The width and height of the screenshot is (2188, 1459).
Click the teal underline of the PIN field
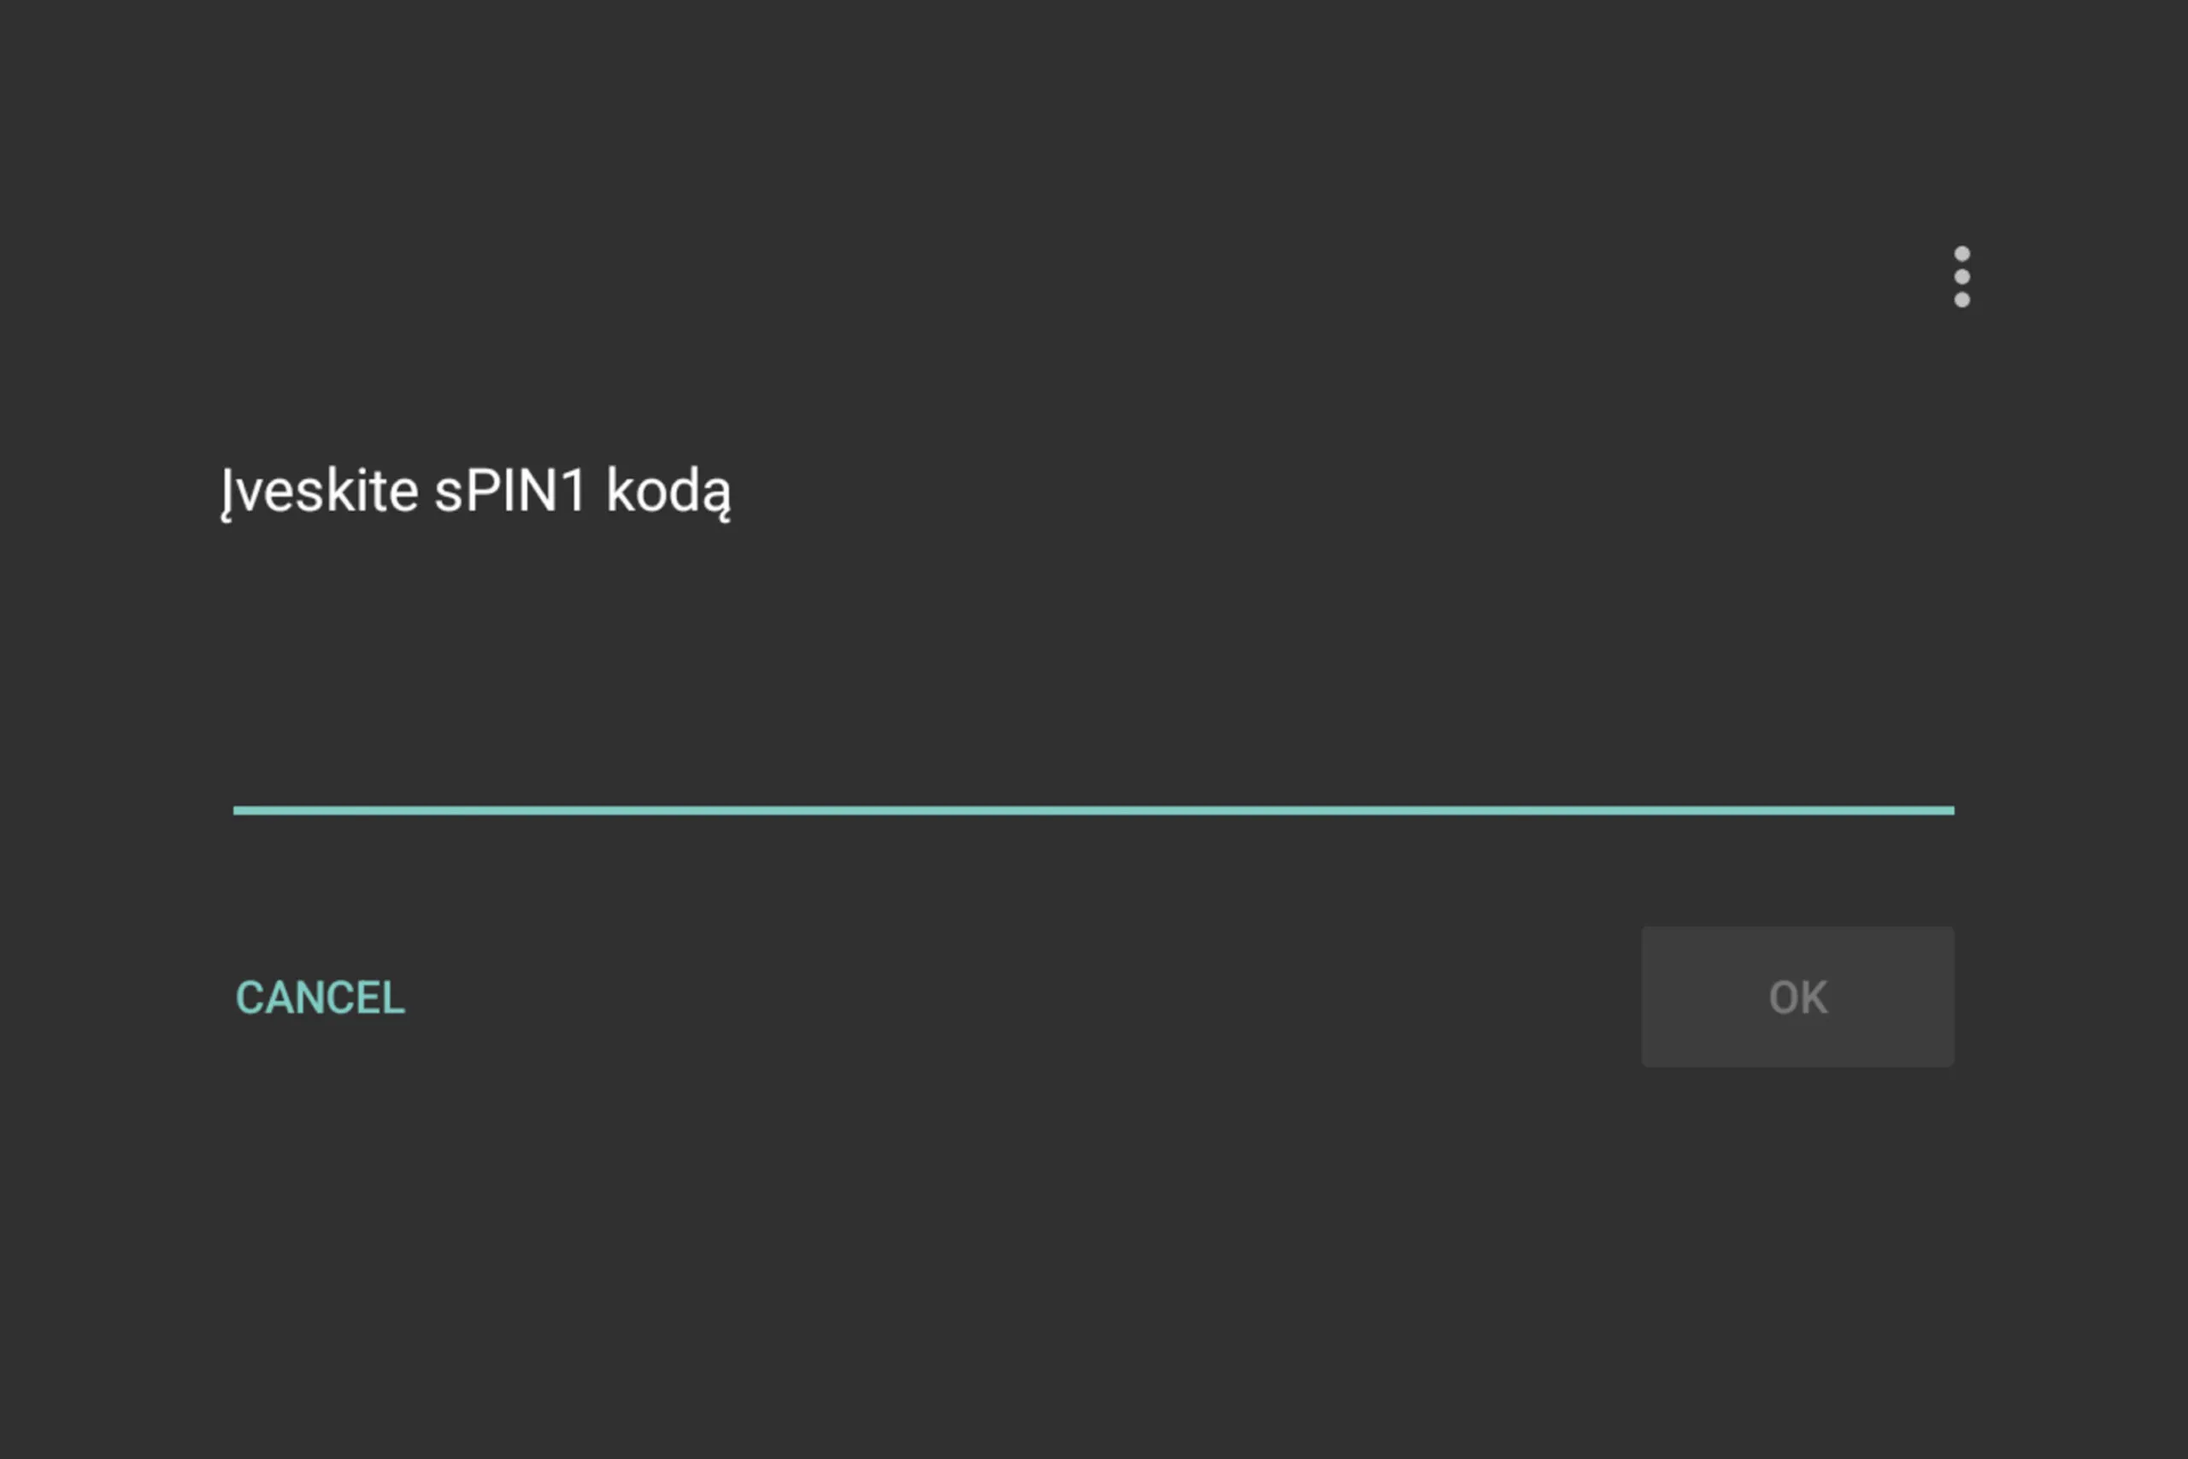[x=1093, y=809]
